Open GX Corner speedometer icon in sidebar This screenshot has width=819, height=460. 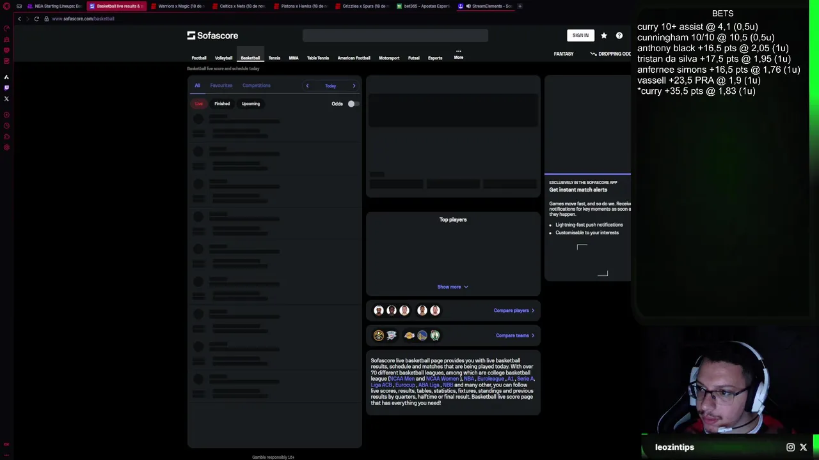(x=6, y=29)
